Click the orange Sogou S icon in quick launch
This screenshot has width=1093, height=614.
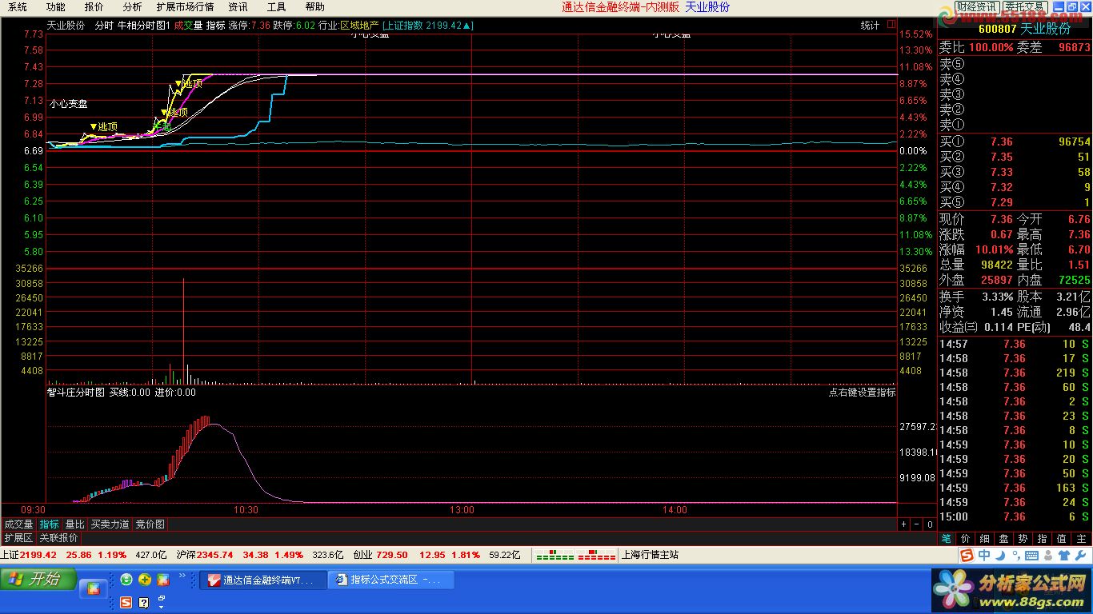point(126,602)
